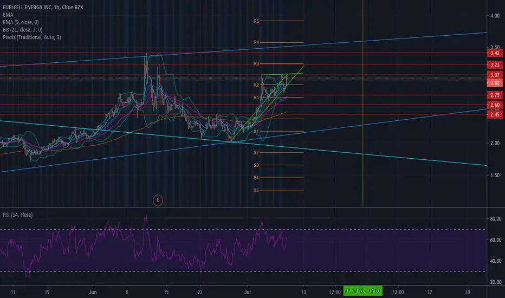This screenshot has height=298, width=505.
Task: Click the S2 pivot level label
Action: (256, 153)
